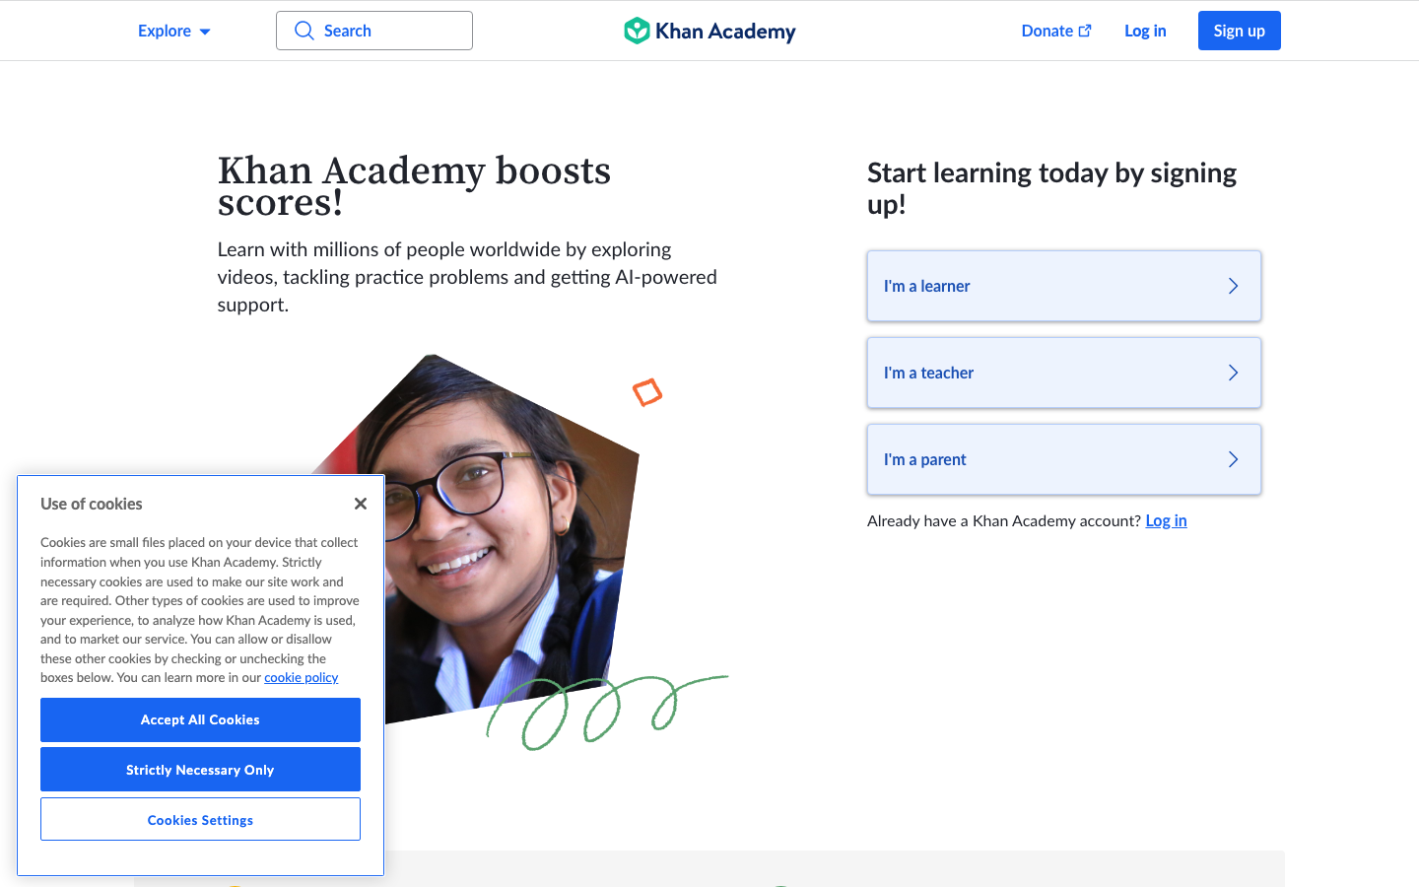Click chevron arrow on I'm a teacher
Image resolution: width=1419 pixels, height=887 pixels.
(x=1233, y=373)
